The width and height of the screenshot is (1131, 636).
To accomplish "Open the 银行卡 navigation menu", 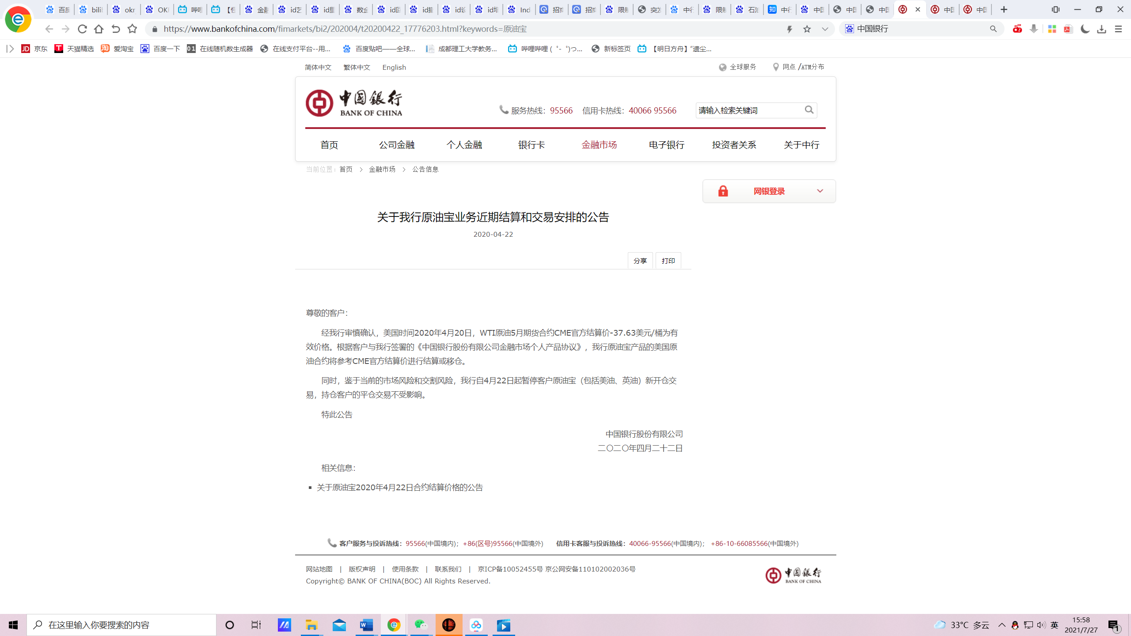I will 531,145.
